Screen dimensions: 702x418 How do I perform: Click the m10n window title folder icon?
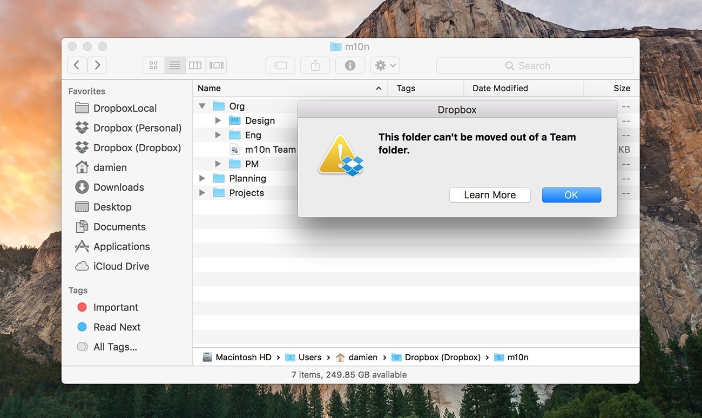tap(335, 47)
